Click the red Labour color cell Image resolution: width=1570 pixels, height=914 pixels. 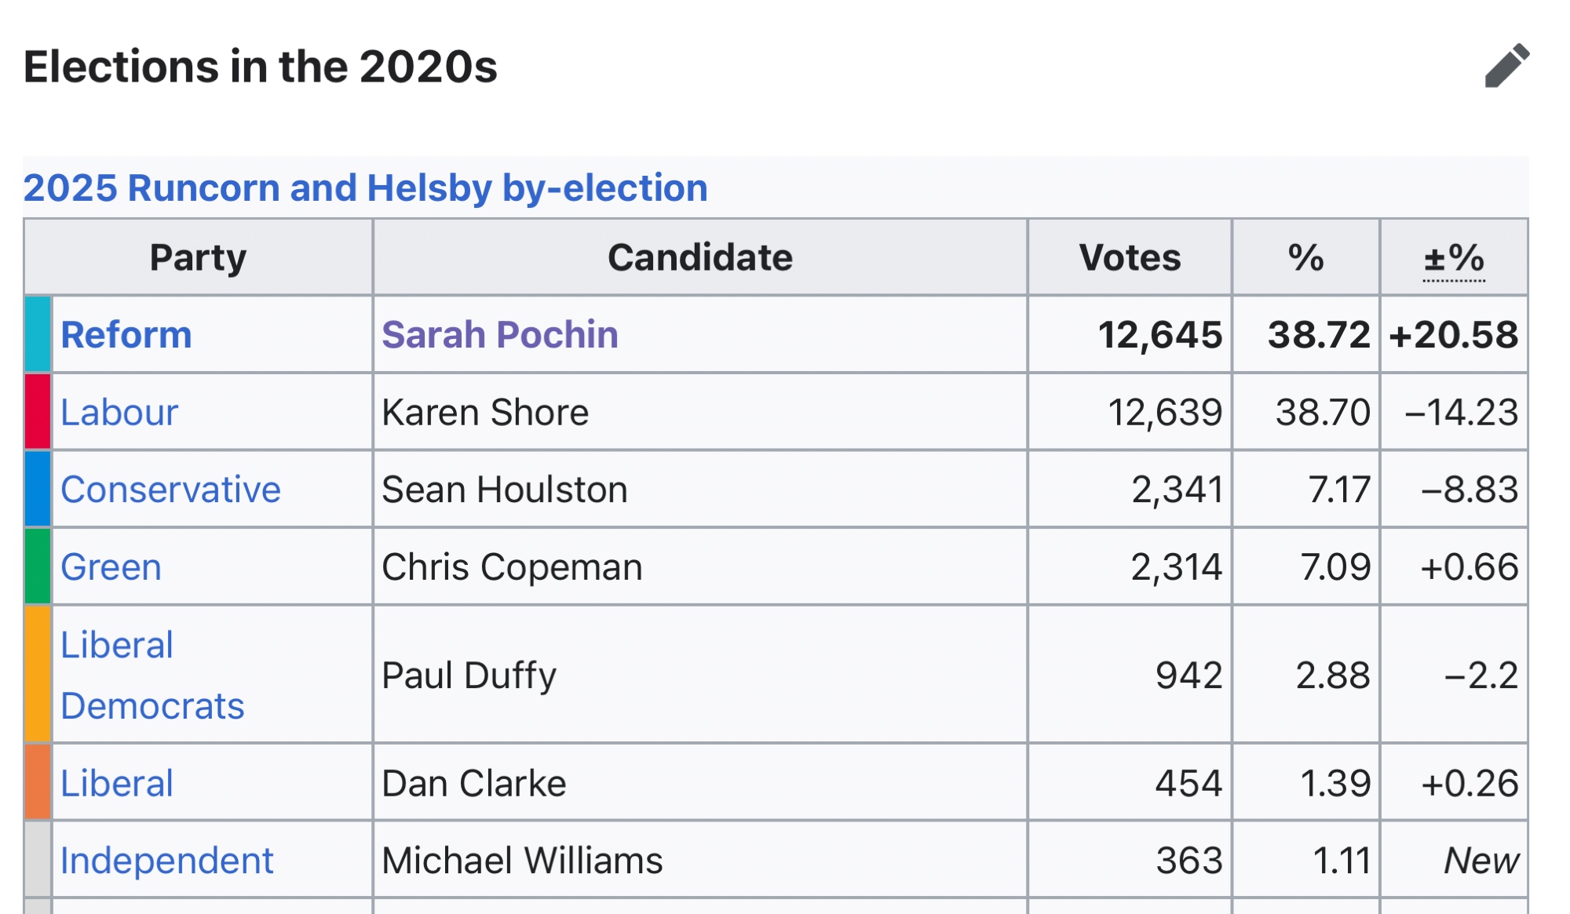click(38, 413)
